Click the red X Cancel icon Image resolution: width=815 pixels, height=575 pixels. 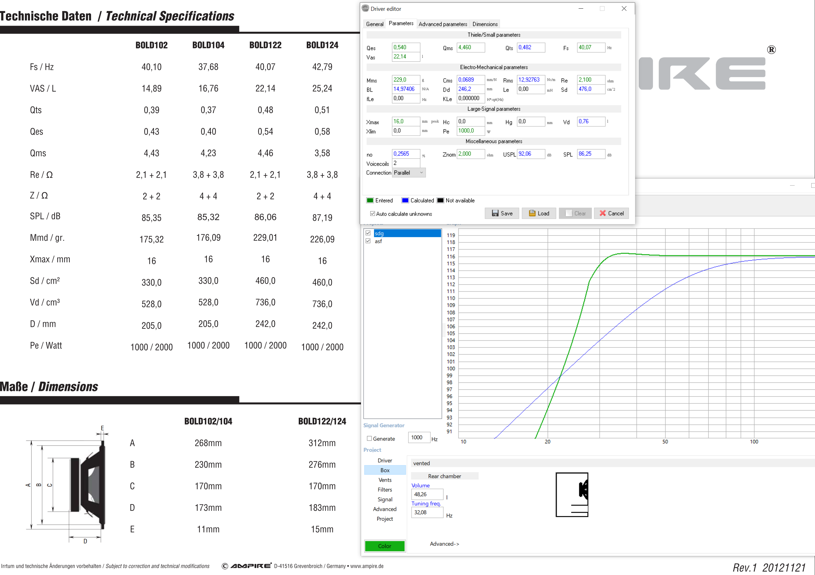pos(602,213)
